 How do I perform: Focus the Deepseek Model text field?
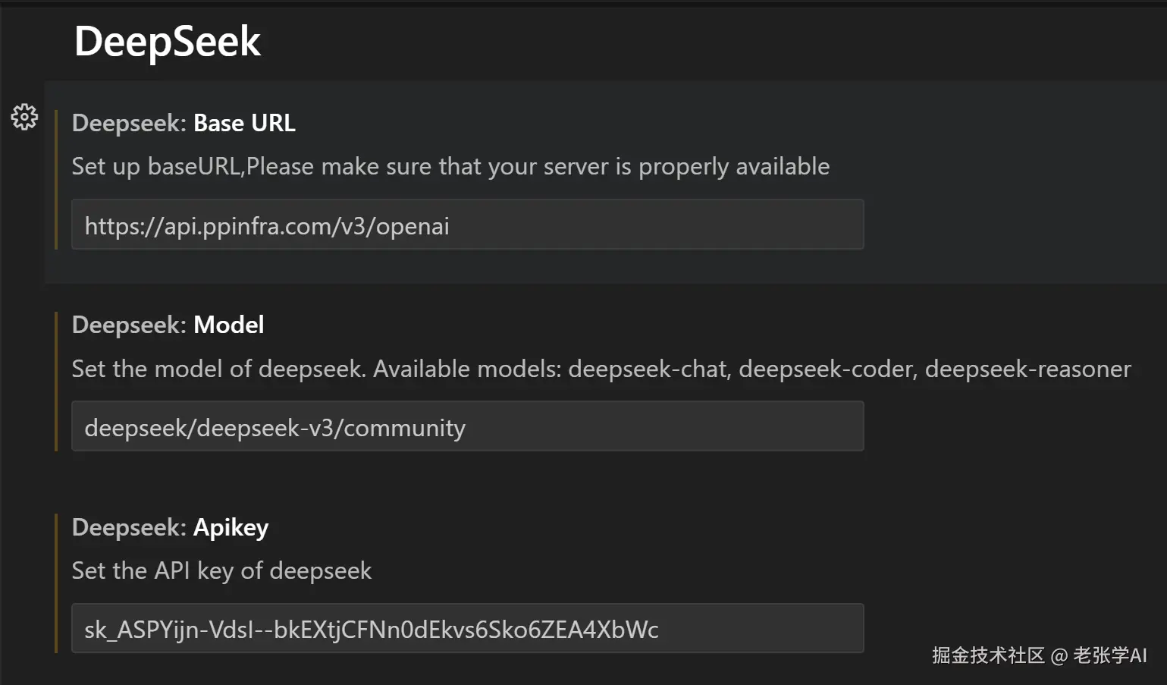[x=467, y=426]
